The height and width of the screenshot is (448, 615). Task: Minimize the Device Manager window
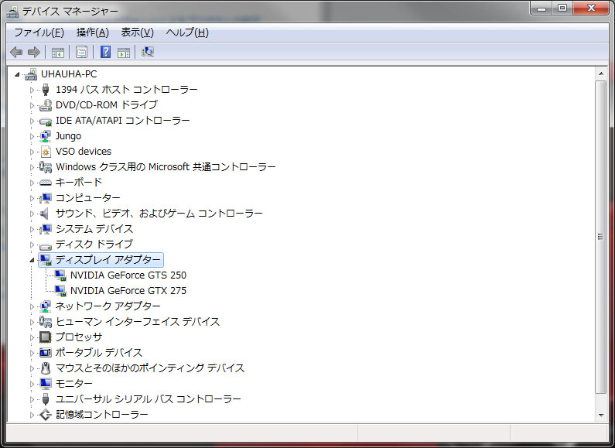click(x=542, y=8)
